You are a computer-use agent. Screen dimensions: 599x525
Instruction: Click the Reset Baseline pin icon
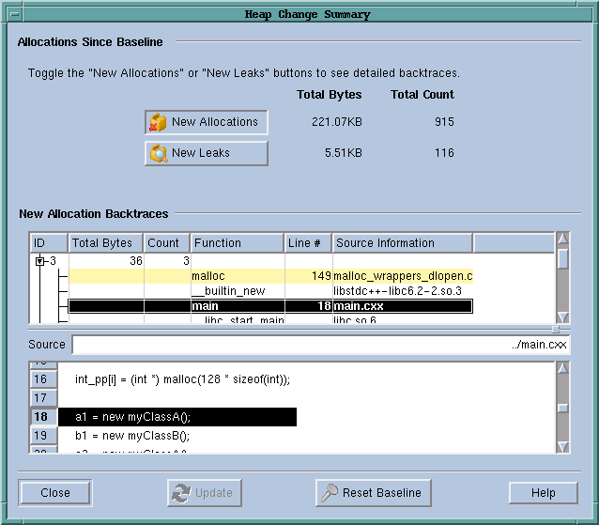click(330, 493)
